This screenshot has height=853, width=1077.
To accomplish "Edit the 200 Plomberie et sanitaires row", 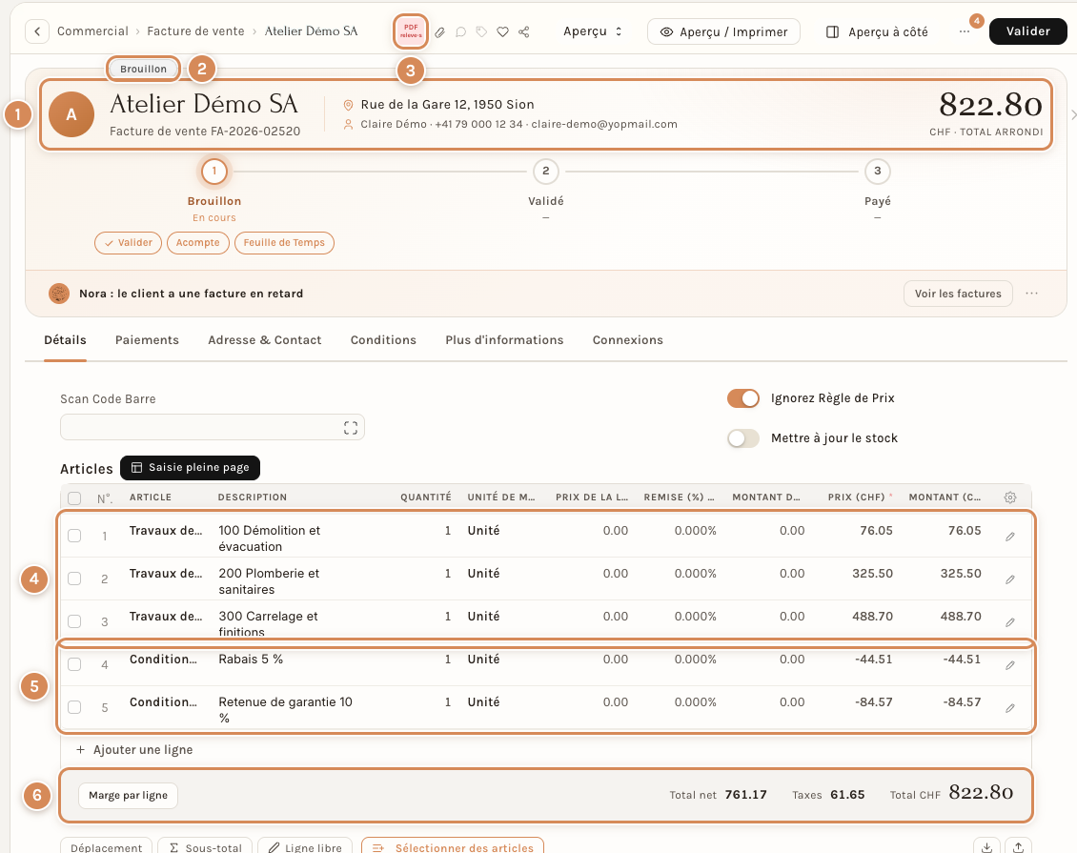I will point(1009,579).
